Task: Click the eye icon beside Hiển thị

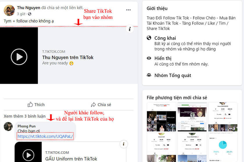Action: [149, 58]
